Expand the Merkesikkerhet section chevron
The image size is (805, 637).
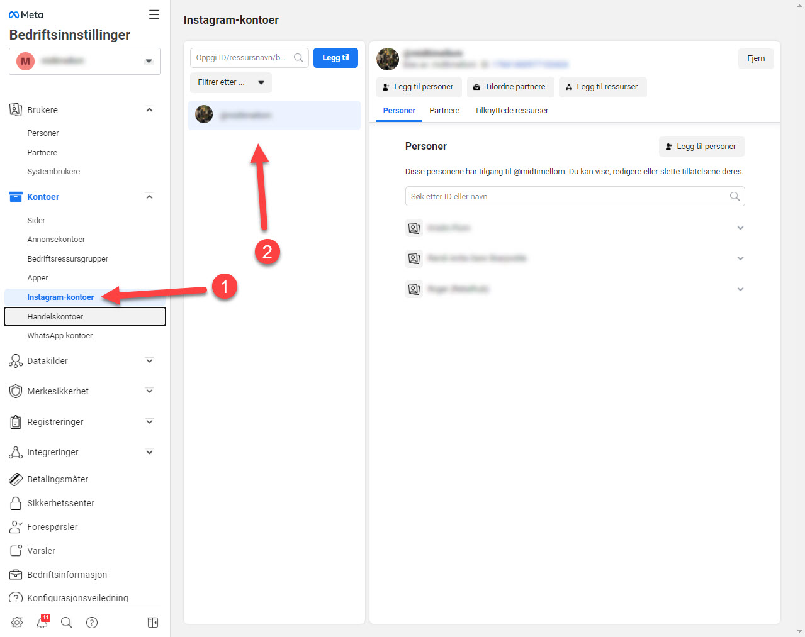[x=149, y=391]
